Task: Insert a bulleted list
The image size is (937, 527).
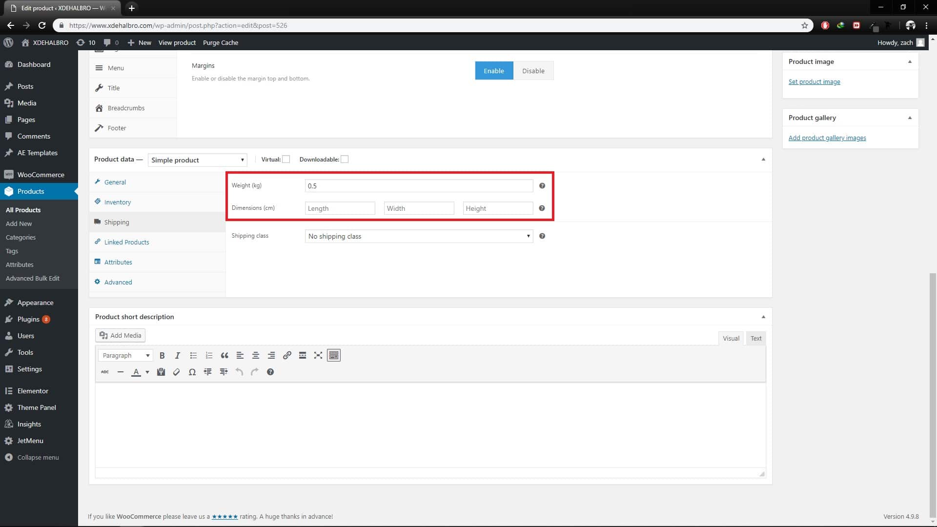Action: tap(193, 355)
